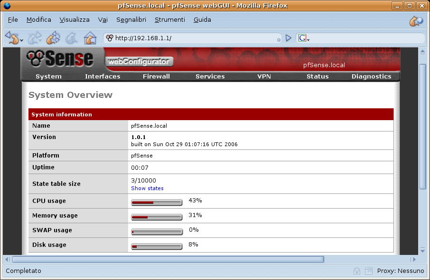Open the Google search engine dropdown
Viewport: 430px width, 280px height.
304,38
